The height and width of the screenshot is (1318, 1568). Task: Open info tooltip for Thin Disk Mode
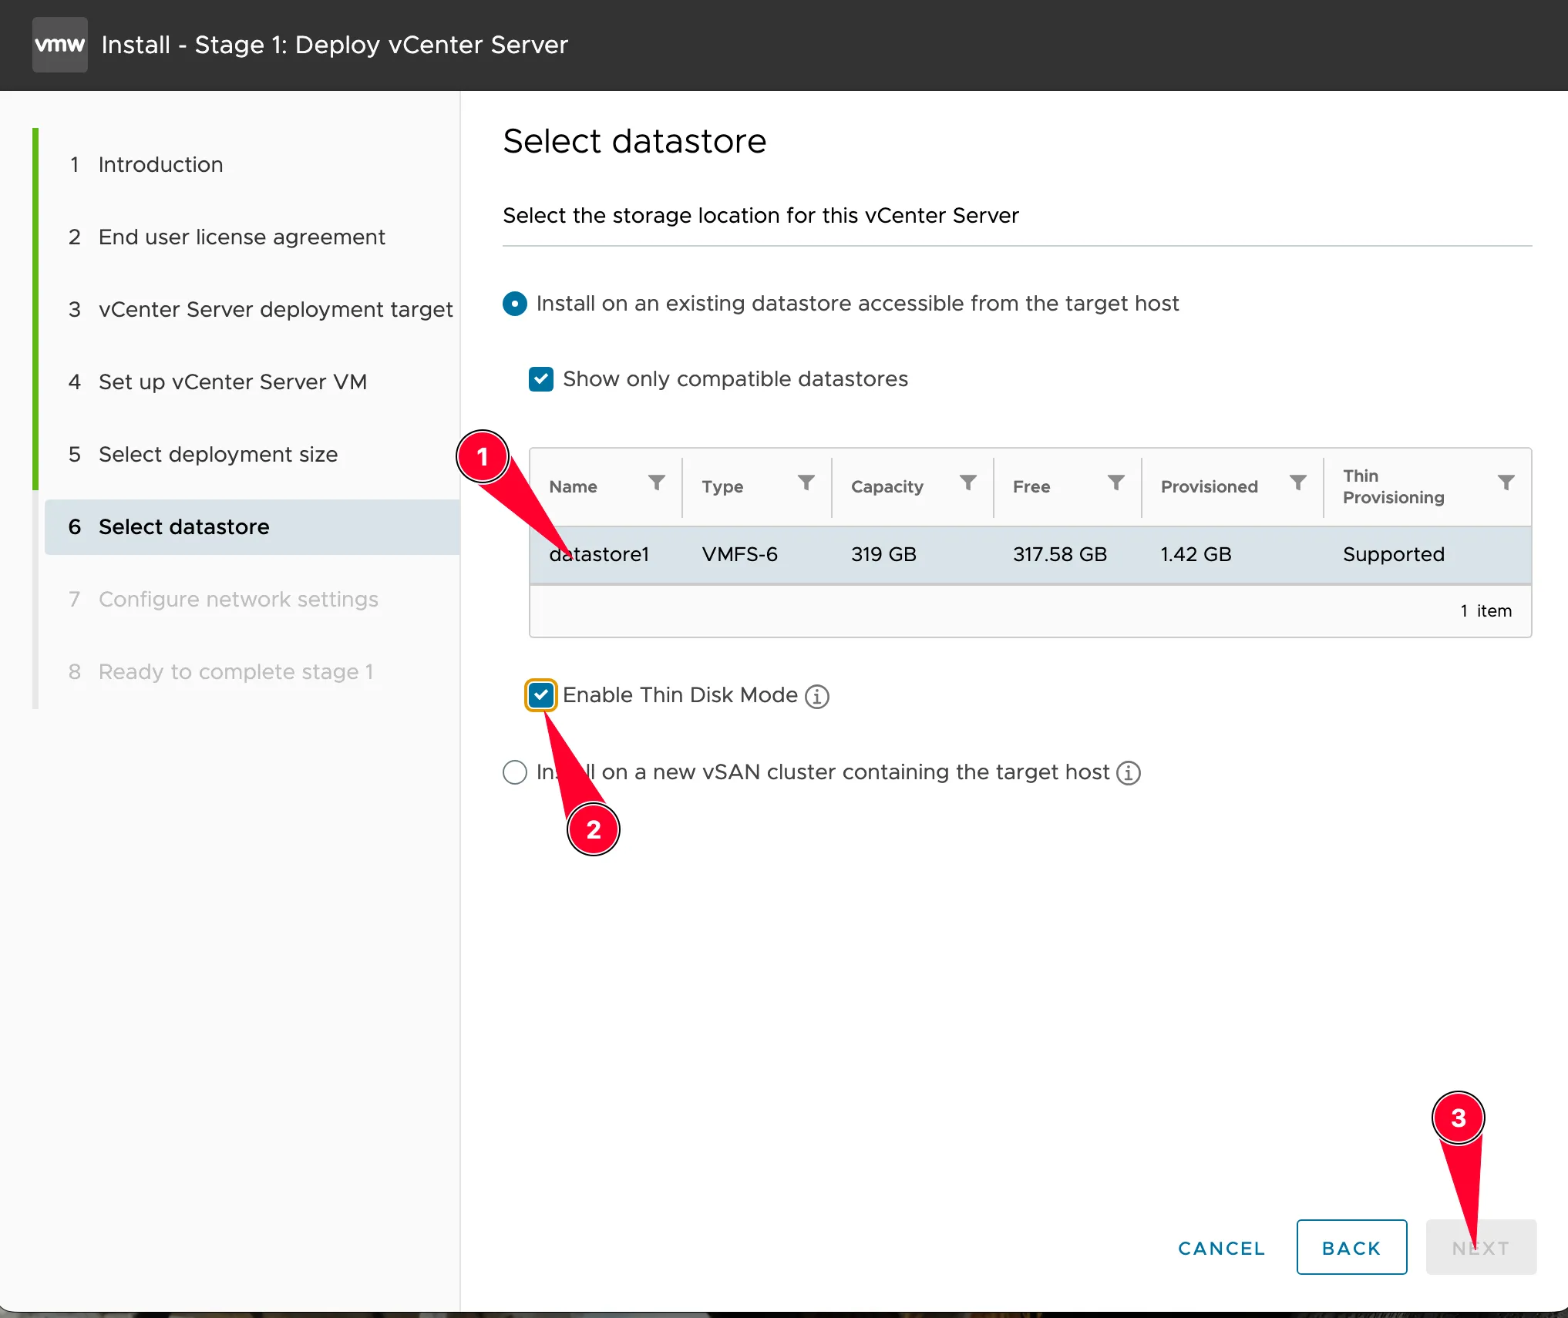pos(817,696)
